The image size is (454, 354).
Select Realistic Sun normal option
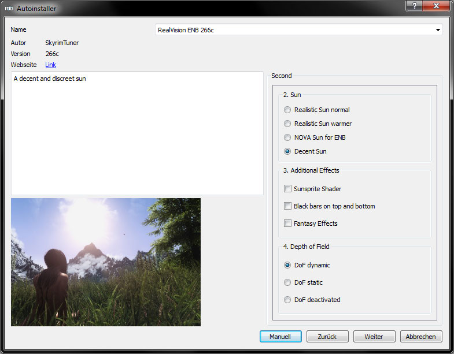point(288,110)
